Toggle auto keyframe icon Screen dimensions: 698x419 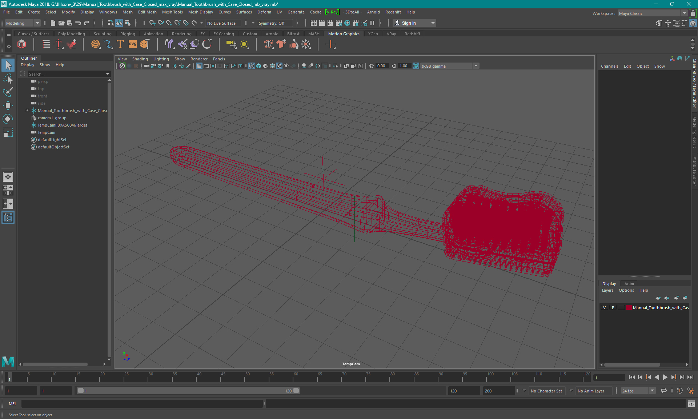679,391
